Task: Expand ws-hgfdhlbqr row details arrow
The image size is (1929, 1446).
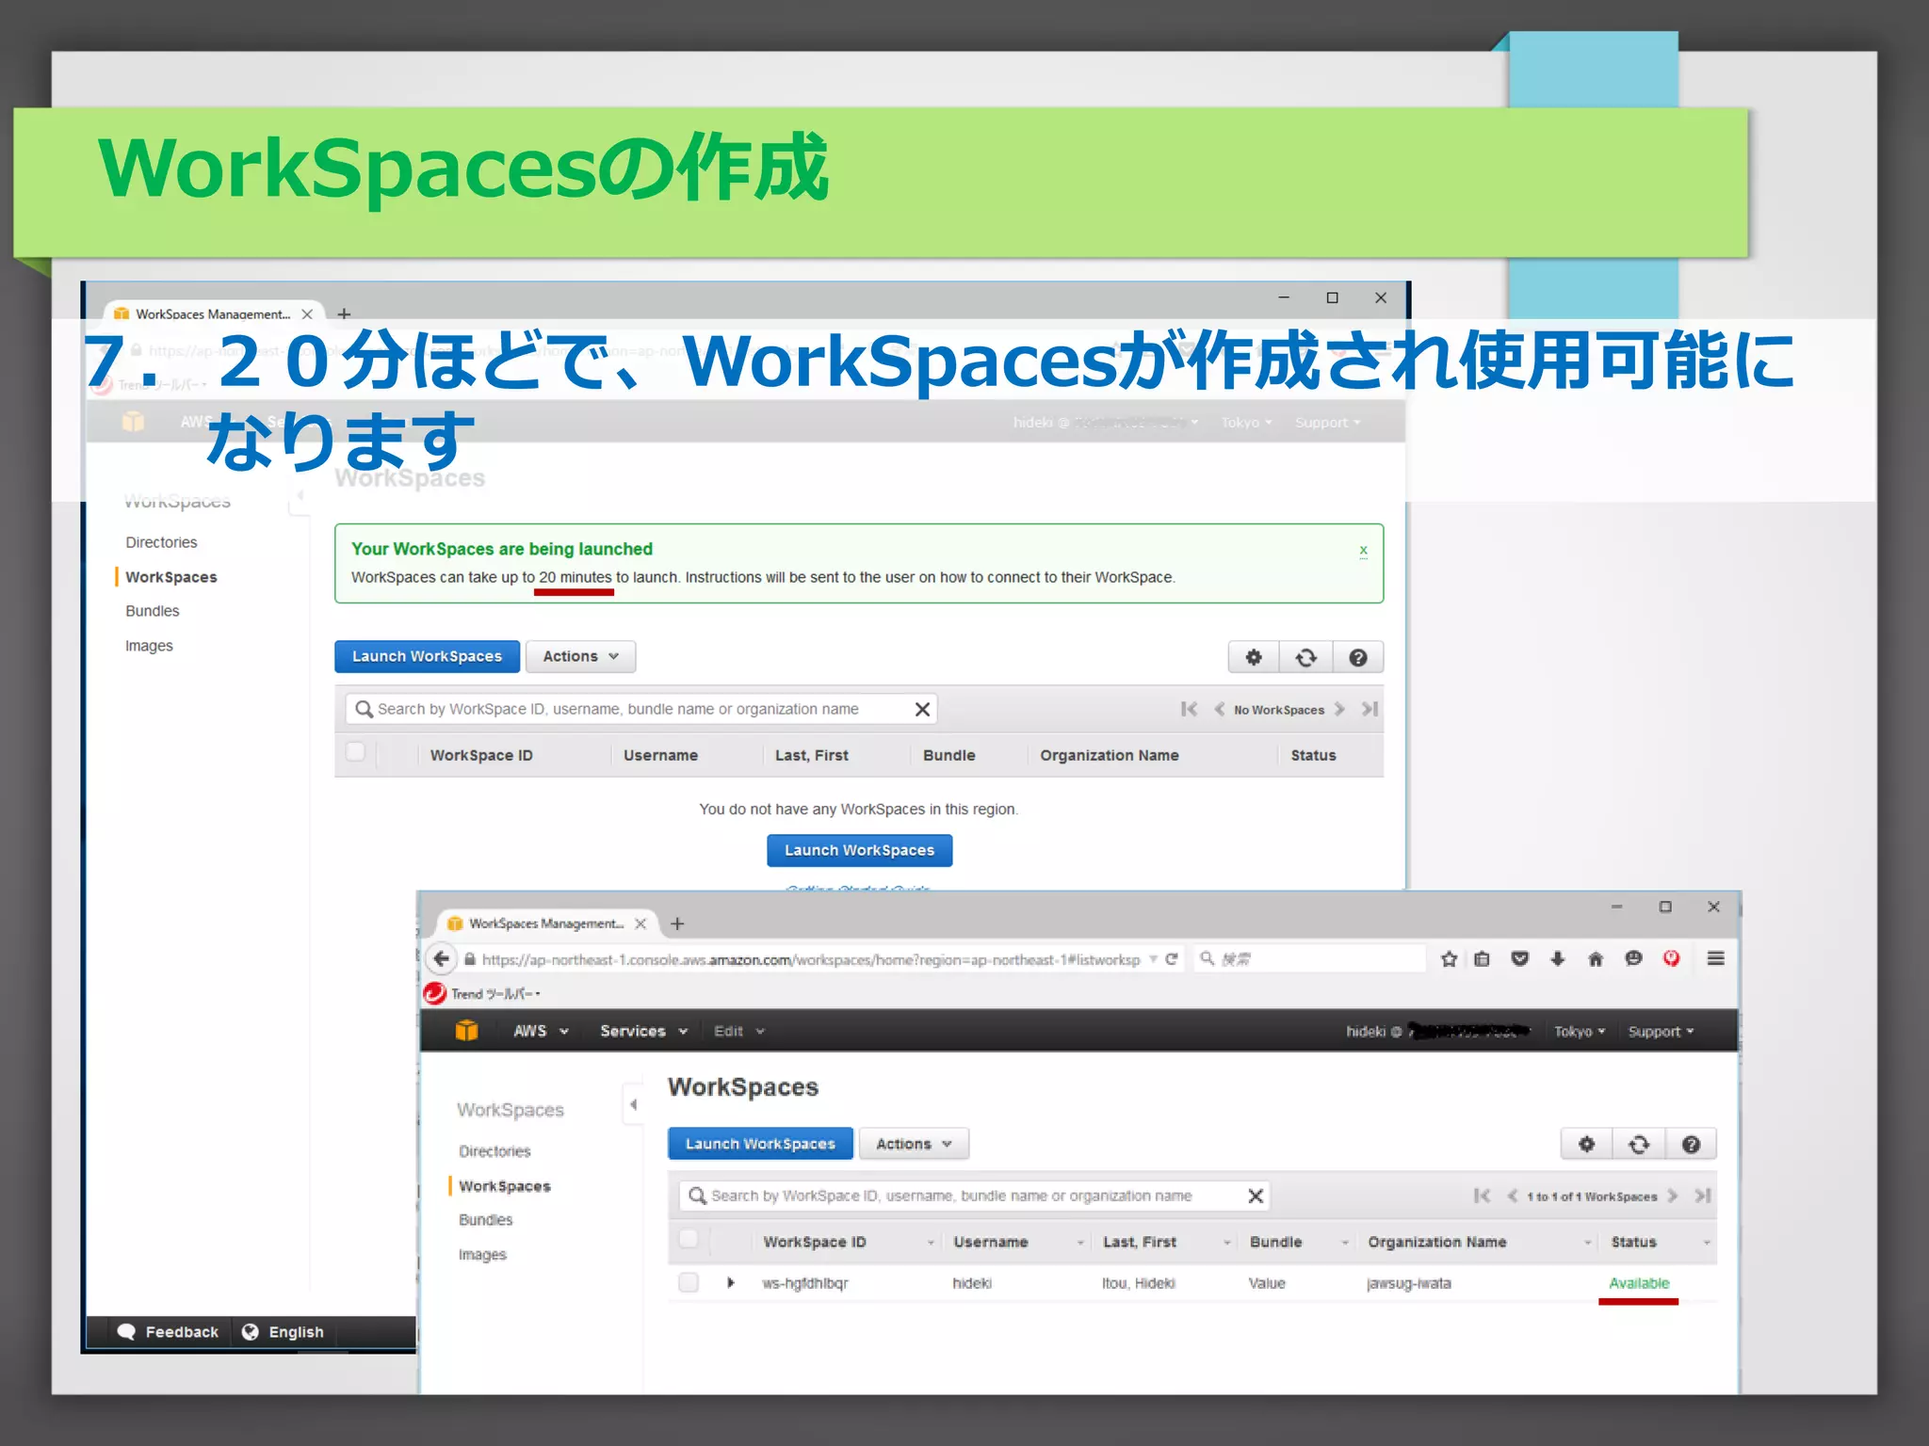Action: [x=731, y=1282]
